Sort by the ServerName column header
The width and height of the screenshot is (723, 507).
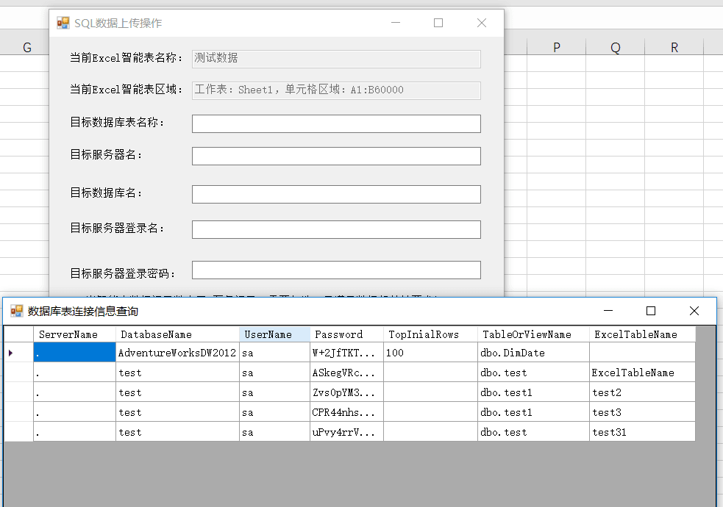75,334
